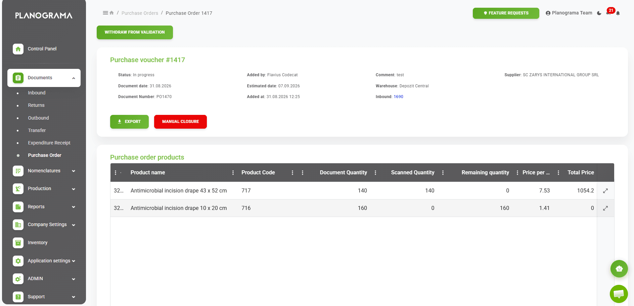Click the red Manual Closure button
The height and width of the screenshot is (306, 634).
pos(180,122)
